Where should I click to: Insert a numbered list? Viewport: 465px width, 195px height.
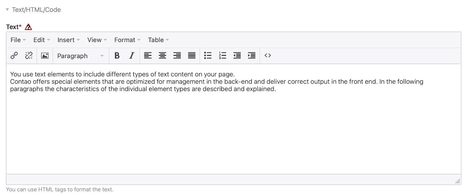point(223,56)
